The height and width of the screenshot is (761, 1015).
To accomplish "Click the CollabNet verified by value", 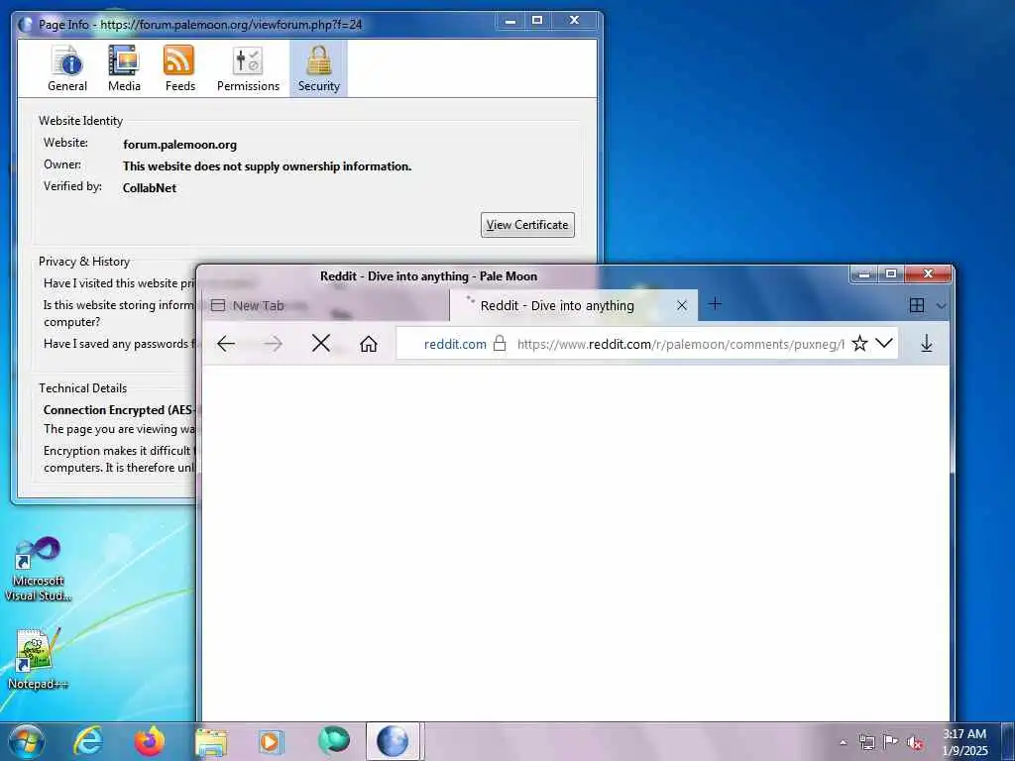I will click(150, 187).
